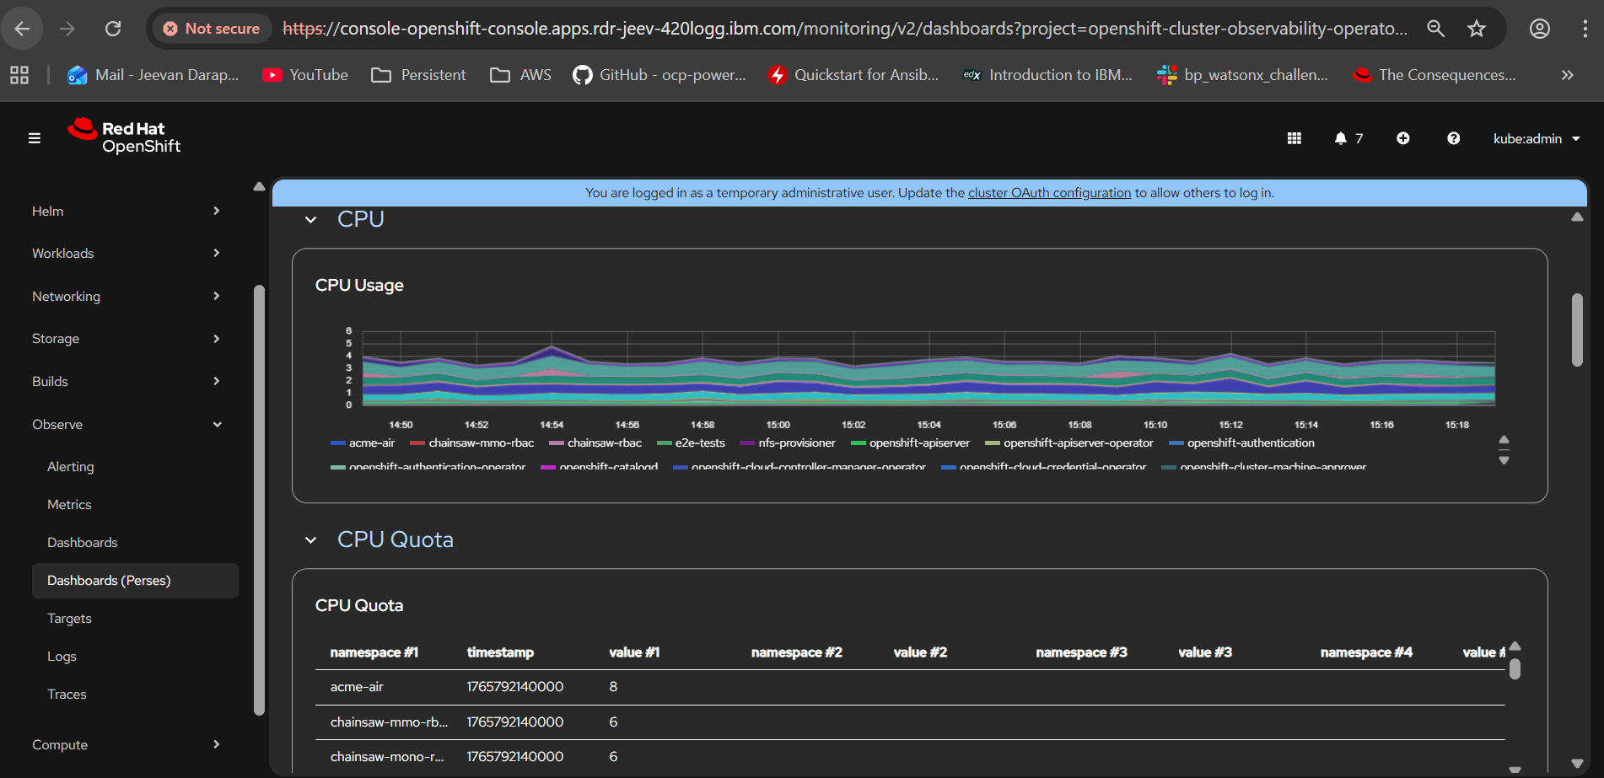The height and width of the screenshot is (778, 1604).
Task: Bookmark this page with star icon
Action: pyautogui.click(x=1476, y=29)
